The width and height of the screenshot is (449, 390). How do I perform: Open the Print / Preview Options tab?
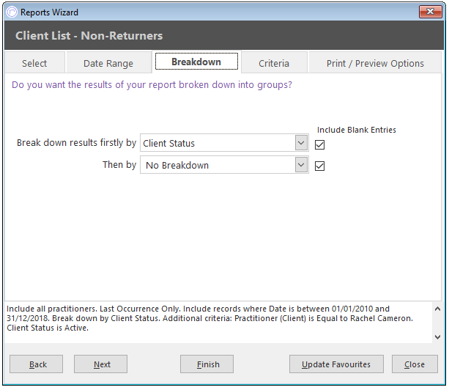pos(375,63)
